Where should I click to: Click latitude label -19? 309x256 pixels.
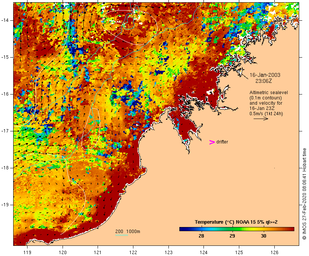point(5,205)
